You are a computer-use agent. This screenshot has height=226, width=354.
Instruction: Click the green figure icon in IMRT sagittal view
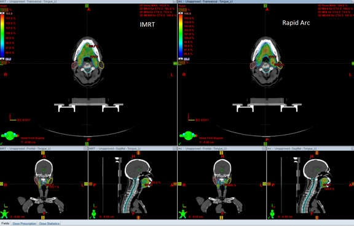[93, 214]
